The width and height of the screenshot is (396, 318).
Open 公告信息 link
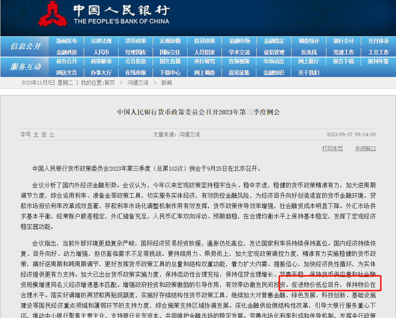(136, 61)
